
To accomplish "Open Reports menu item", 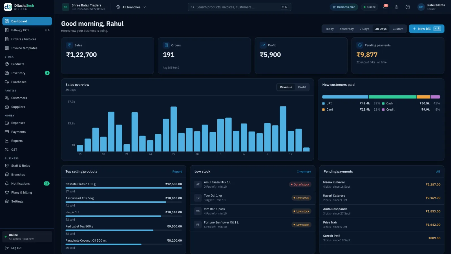I will 27,141.
